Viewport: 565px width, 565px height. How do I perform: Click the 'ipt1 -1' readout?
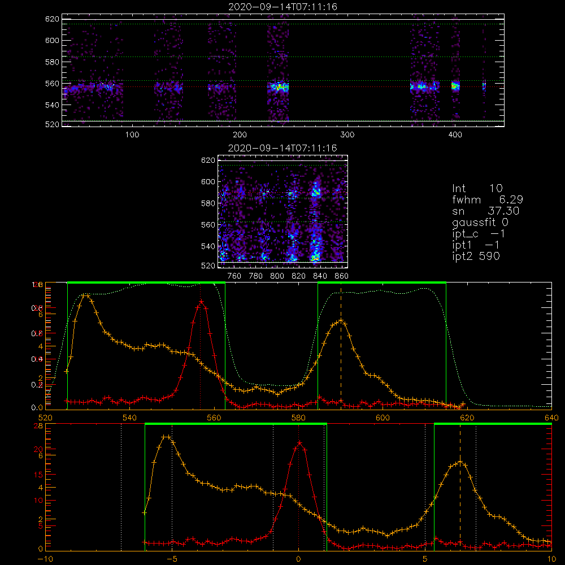pyautogui.click(x=476, y=245)
